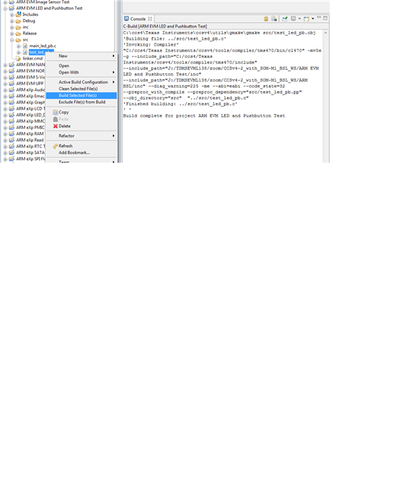Screen dimensions: 419x503
Task: Click the main_led_pb.c file icon
Action: [x=25, y=46]
